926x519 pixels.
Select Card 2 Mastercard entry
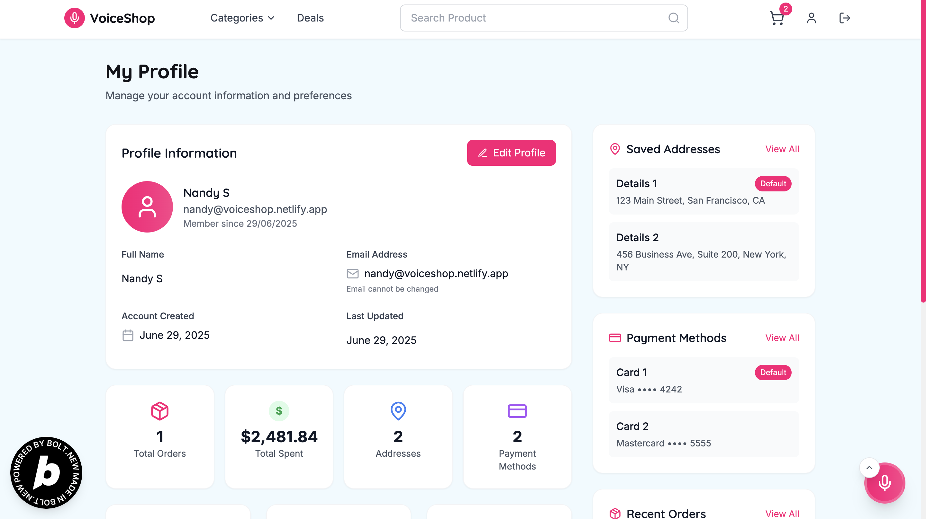coord(704,434)
